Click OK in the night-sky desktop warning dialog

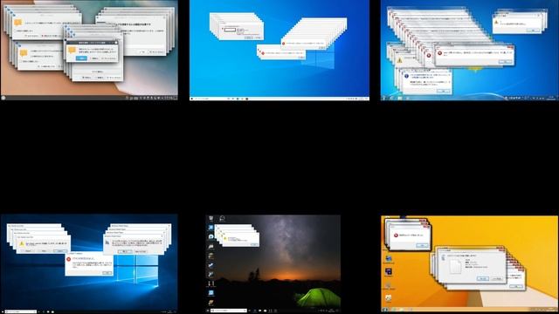click(x=254, y=244)
